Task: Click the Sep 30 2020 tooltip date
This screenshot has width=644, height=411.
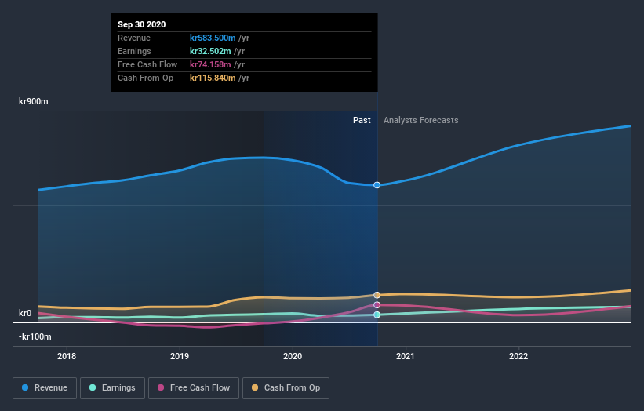Action: tap(142, 24)
